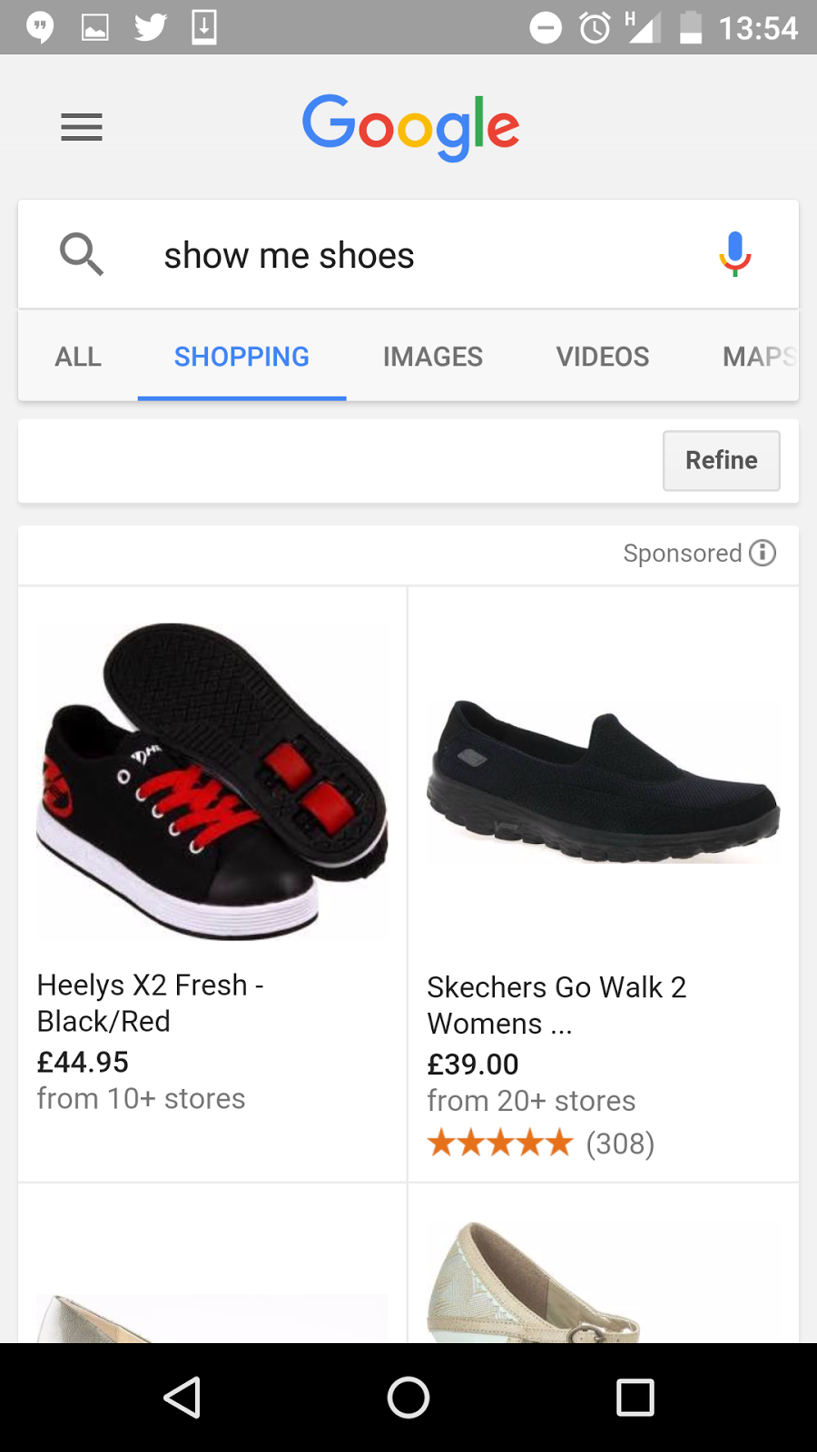817x1452 pixels.
Task: Tap the Sponsored info icon
Action: pyautogui.click(x=763, y=553)
